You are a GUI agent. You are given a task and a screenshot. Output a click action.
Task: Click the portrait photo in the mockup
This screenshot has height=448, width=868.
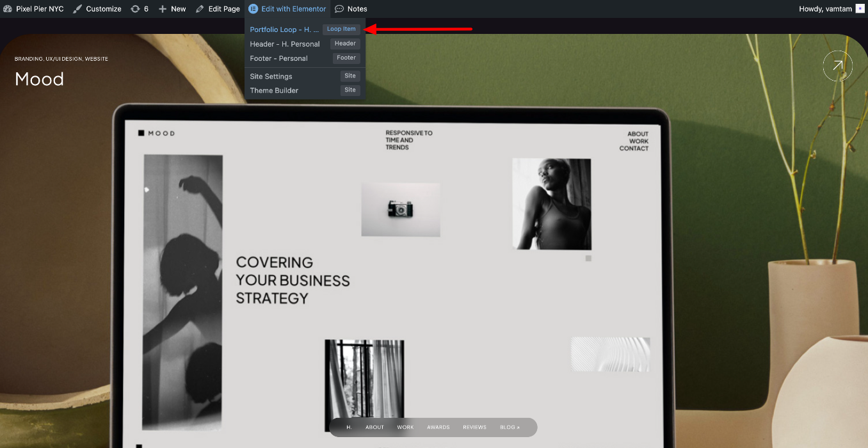(552, 204)
